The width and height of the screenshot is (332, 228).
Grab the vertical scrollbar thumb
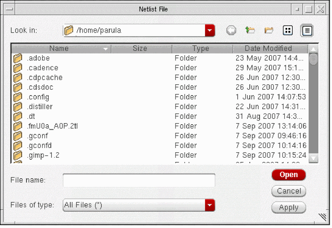pyautogui.click(x=313, y=59)
